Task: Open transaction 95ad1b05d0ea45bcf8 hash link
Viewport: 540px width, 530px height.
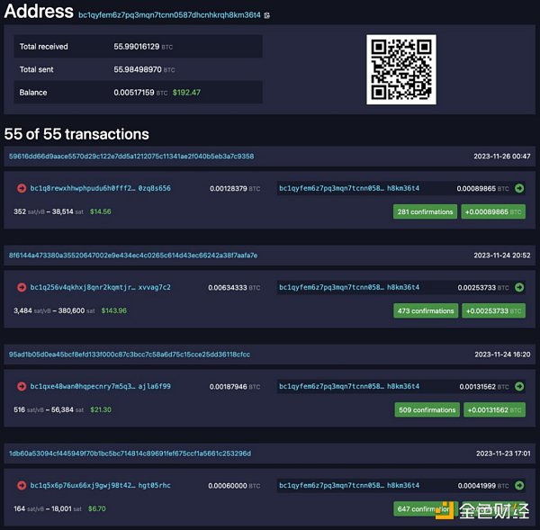Action: coord(130,354)
